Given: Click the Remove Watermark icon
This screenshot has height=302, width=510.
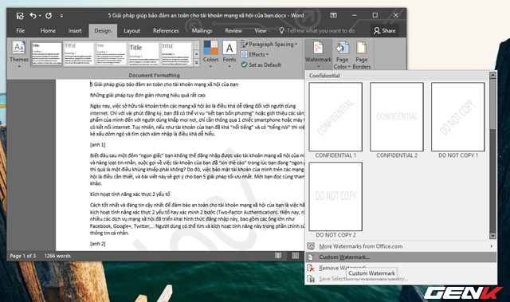Looking at the screenshot, I should point(311,268).
